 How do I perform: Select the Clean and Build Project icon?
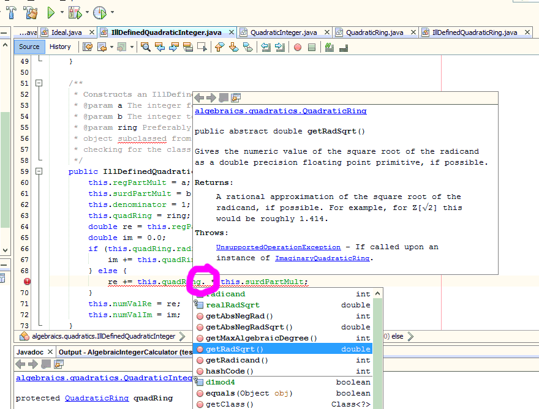28,12
